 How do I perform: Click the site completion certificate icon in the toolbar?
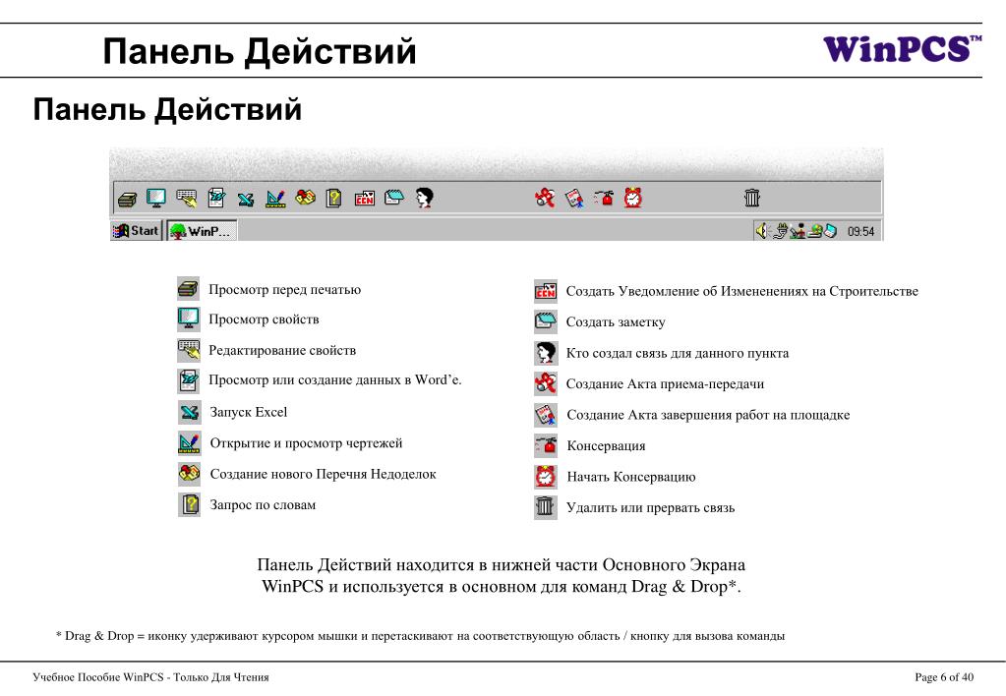(574, 199)
